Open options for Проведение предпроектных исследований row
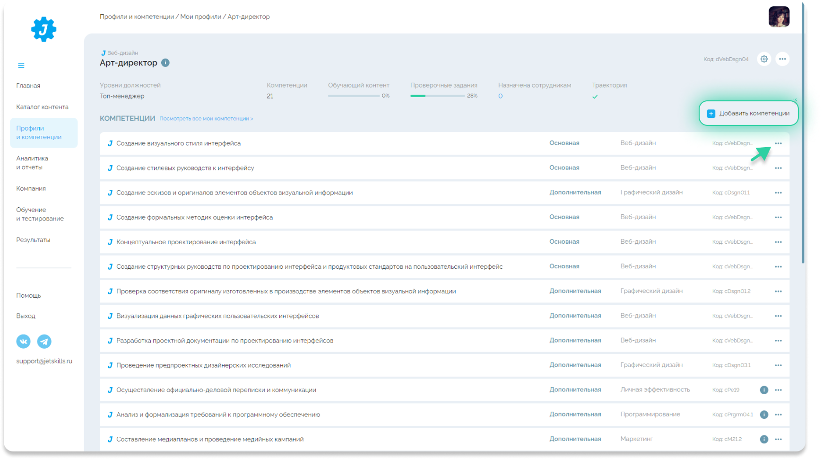The height and width of the screenshot is (459, 823). pos(778,365)
